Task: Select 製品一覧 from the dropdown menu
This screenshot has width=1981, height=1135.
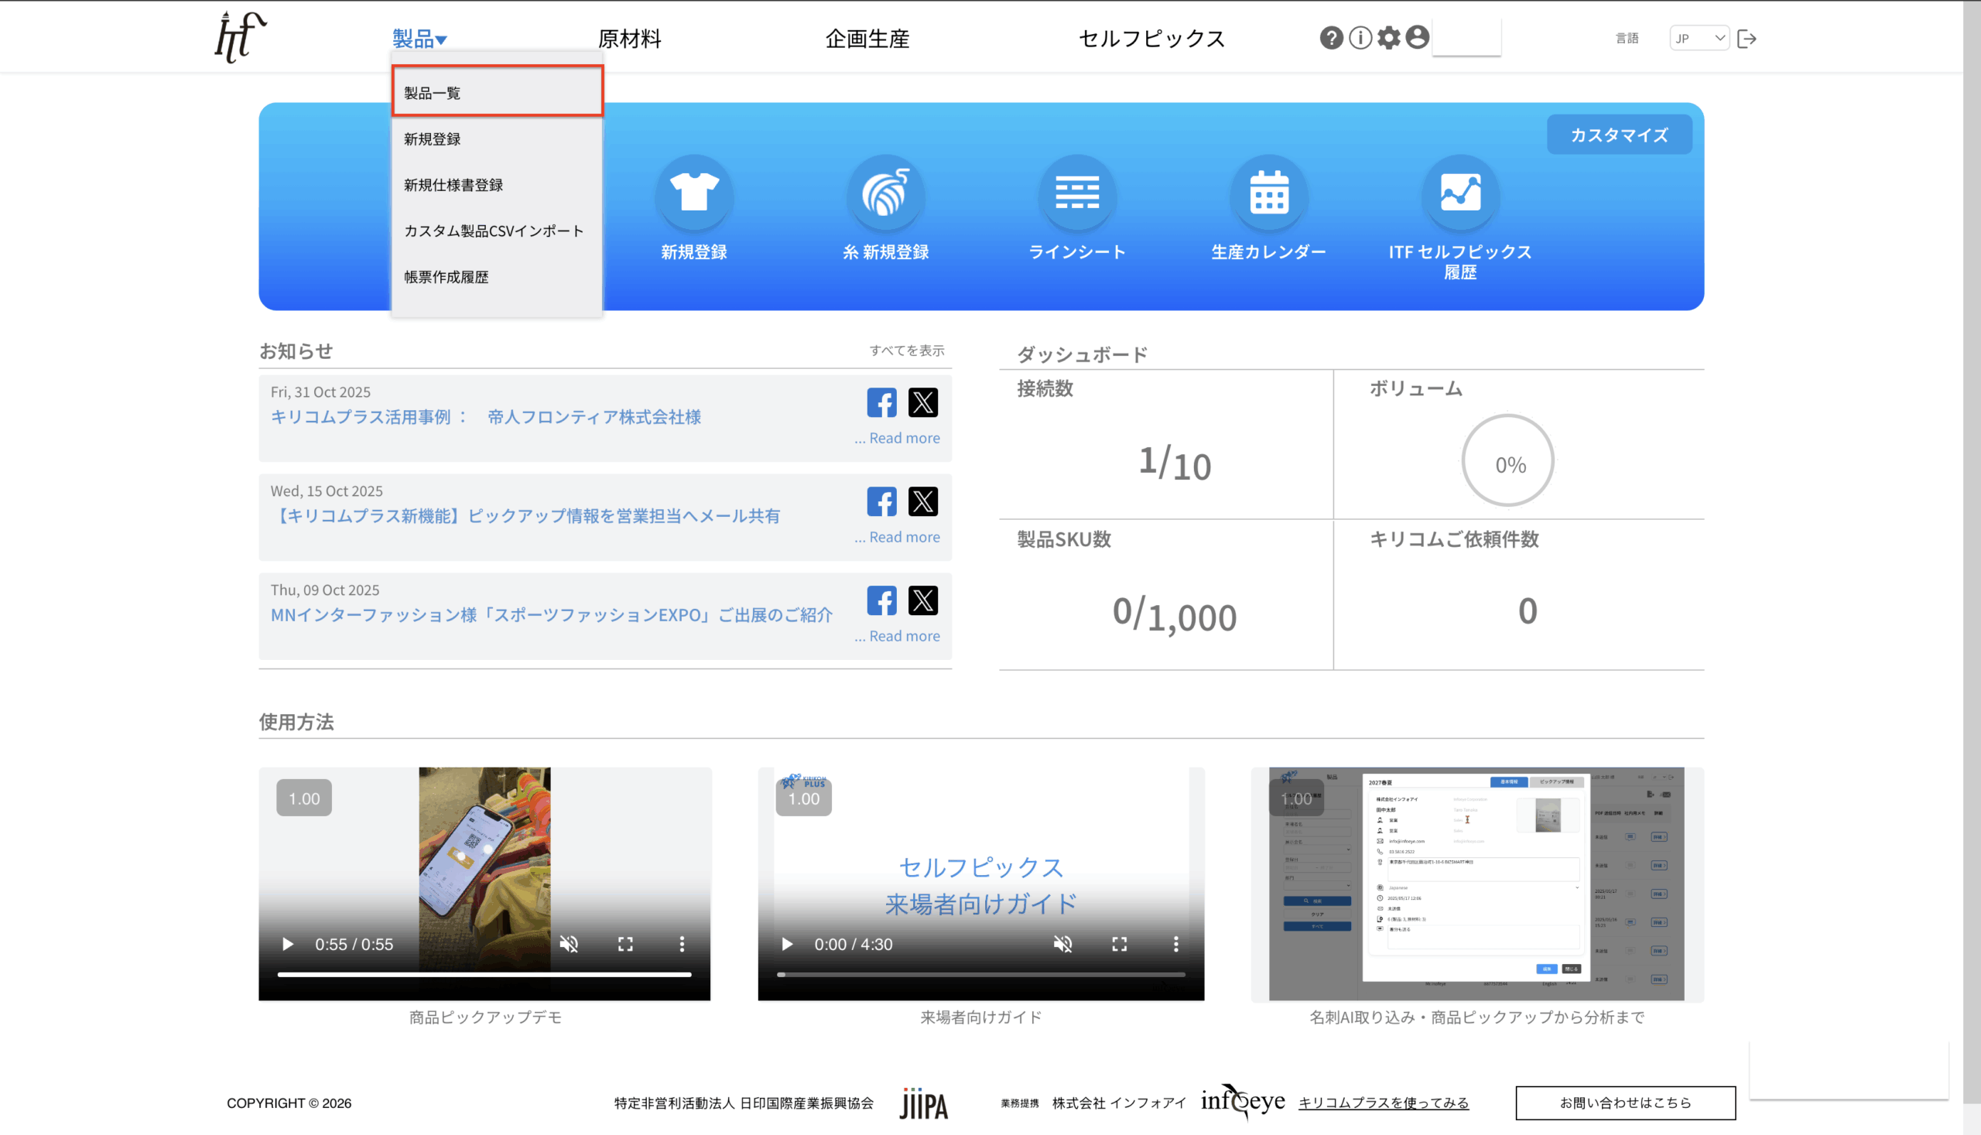Action: pos(498,93)
